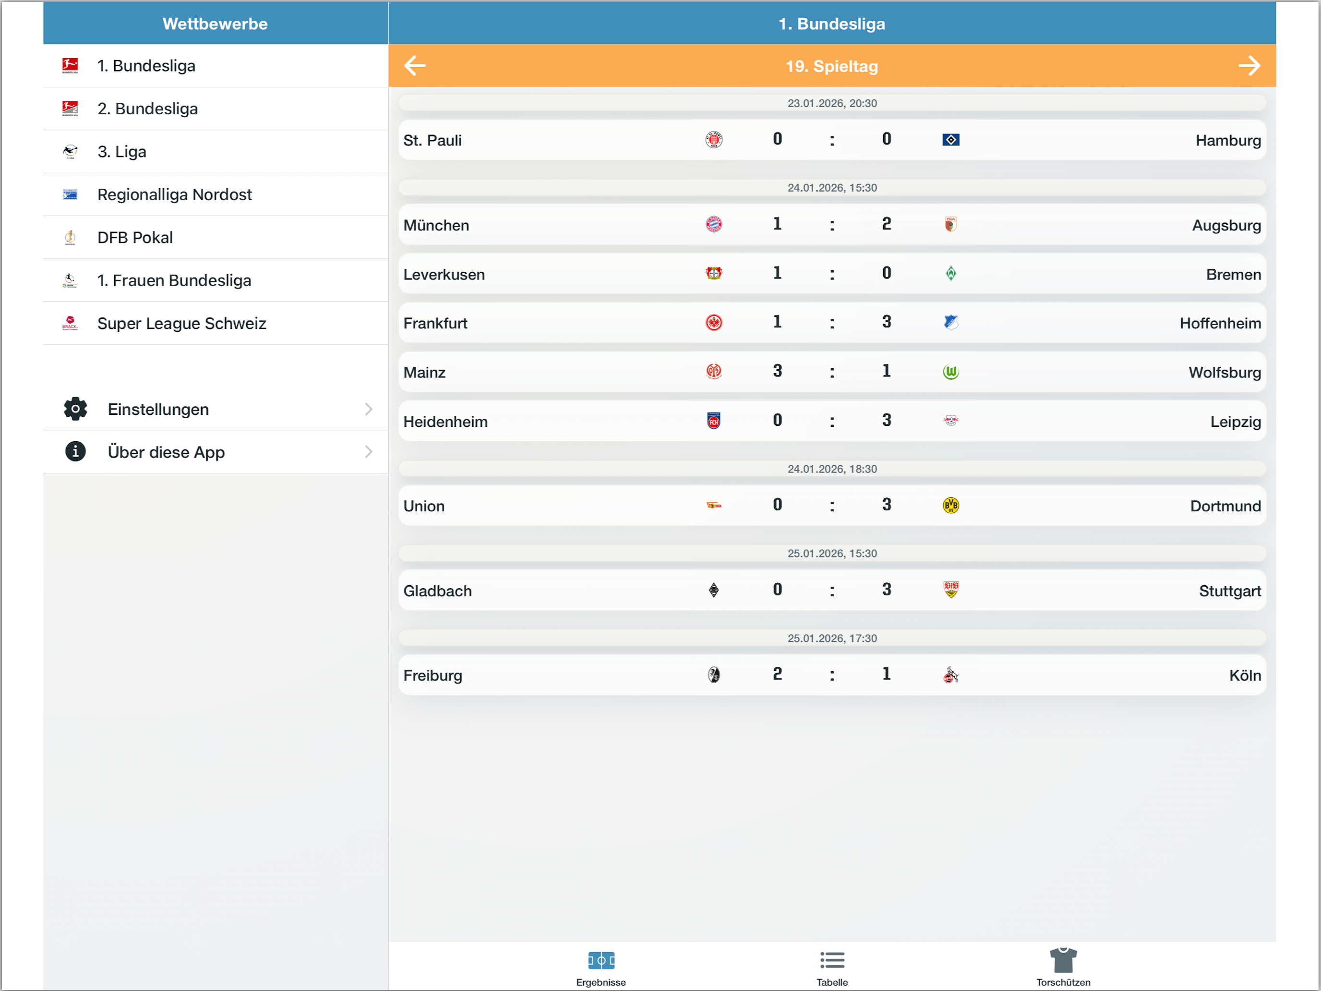
Task: Open DFB Pokal competition
Action: (x=216, y=238)
